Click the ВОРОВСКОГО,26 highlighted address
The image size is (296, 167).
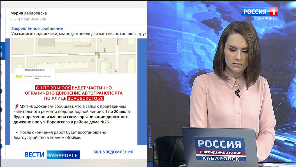click(x=85, y=98)
